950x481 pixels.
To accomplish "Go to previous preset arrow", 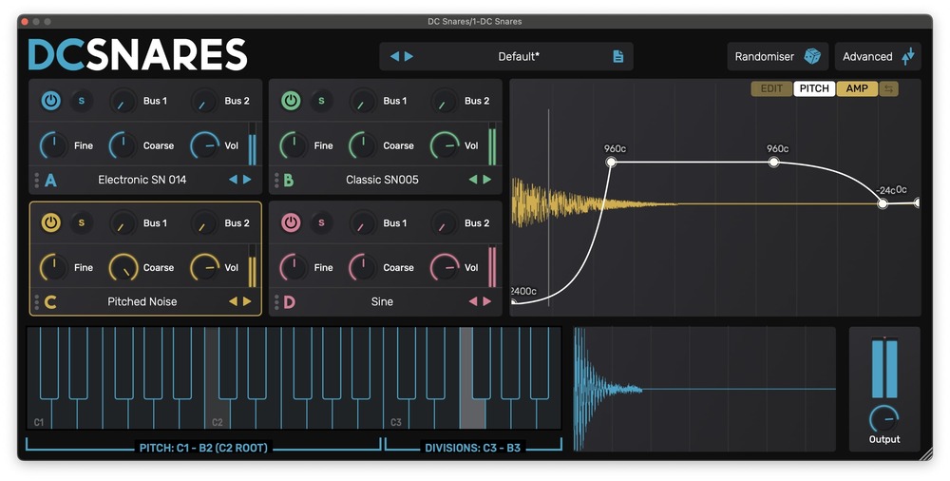I will click(x=394, y=56).
